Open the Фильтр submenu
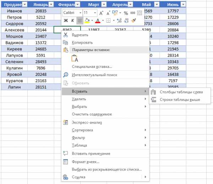Image resolution: width=213 pixels, height=184 pixels. (x=105, y=138)
